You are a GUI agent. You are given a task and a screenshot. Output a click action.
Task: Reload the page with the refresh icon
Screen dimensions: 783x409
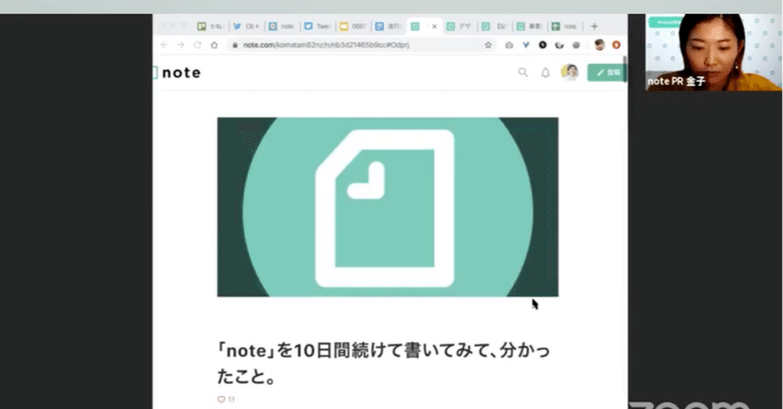(198, 45)
